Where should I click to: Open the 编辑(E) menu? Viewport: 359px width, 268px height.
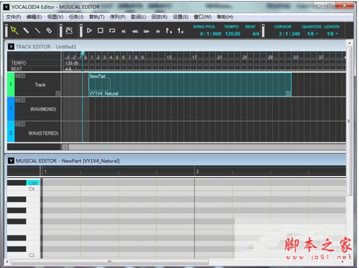click(x=34, y=17)
